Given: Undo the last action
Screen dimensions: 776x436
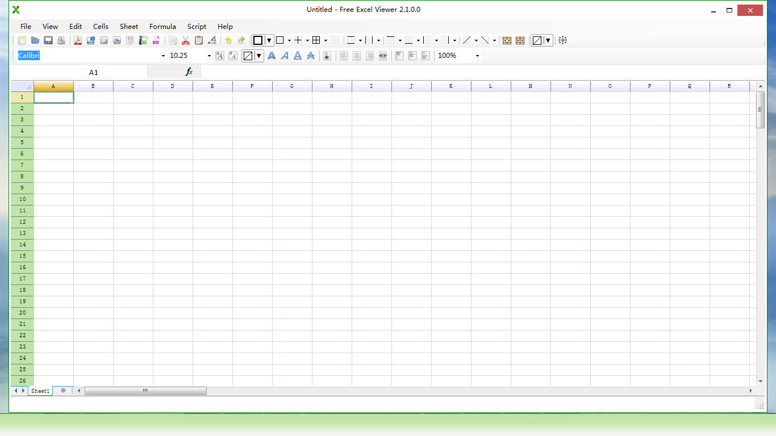Looking at the screenshot, I should pyautogui.click(x=228, y=40).
